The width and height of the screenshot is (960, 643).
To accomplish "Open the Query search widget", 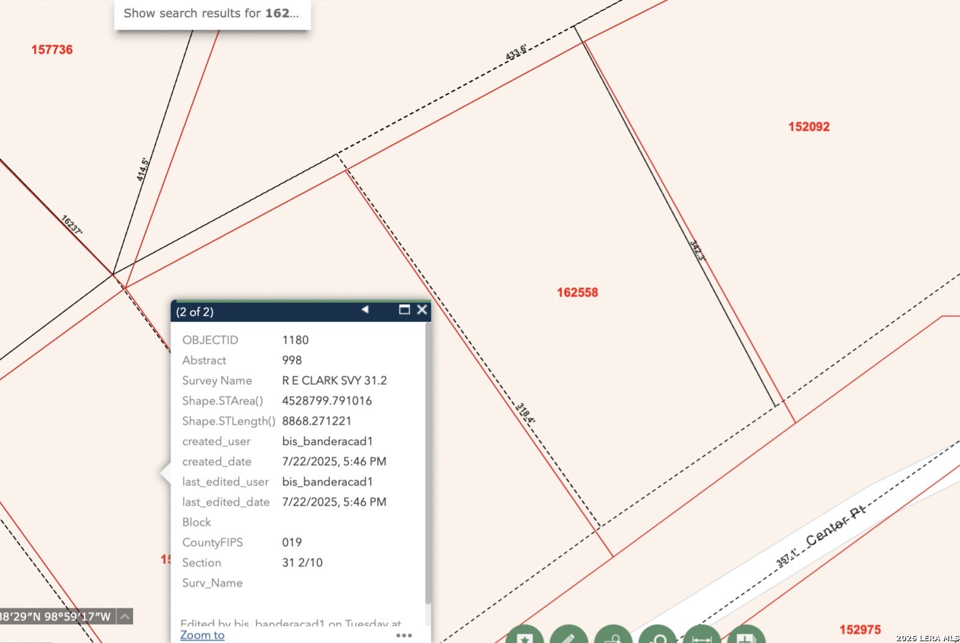I will (x=657, y=636).
